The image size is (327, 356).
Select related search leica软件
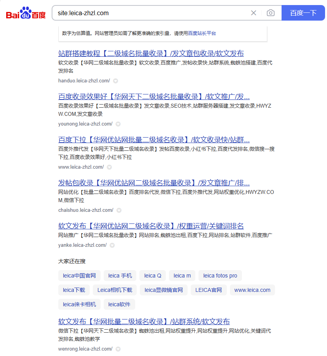[x=119, y=304]
